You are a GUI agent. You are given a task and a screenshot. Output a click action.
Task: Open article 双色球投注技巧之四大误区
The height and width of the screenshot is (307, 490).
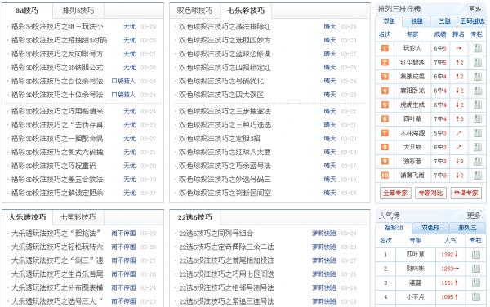(x=221, y=95)
